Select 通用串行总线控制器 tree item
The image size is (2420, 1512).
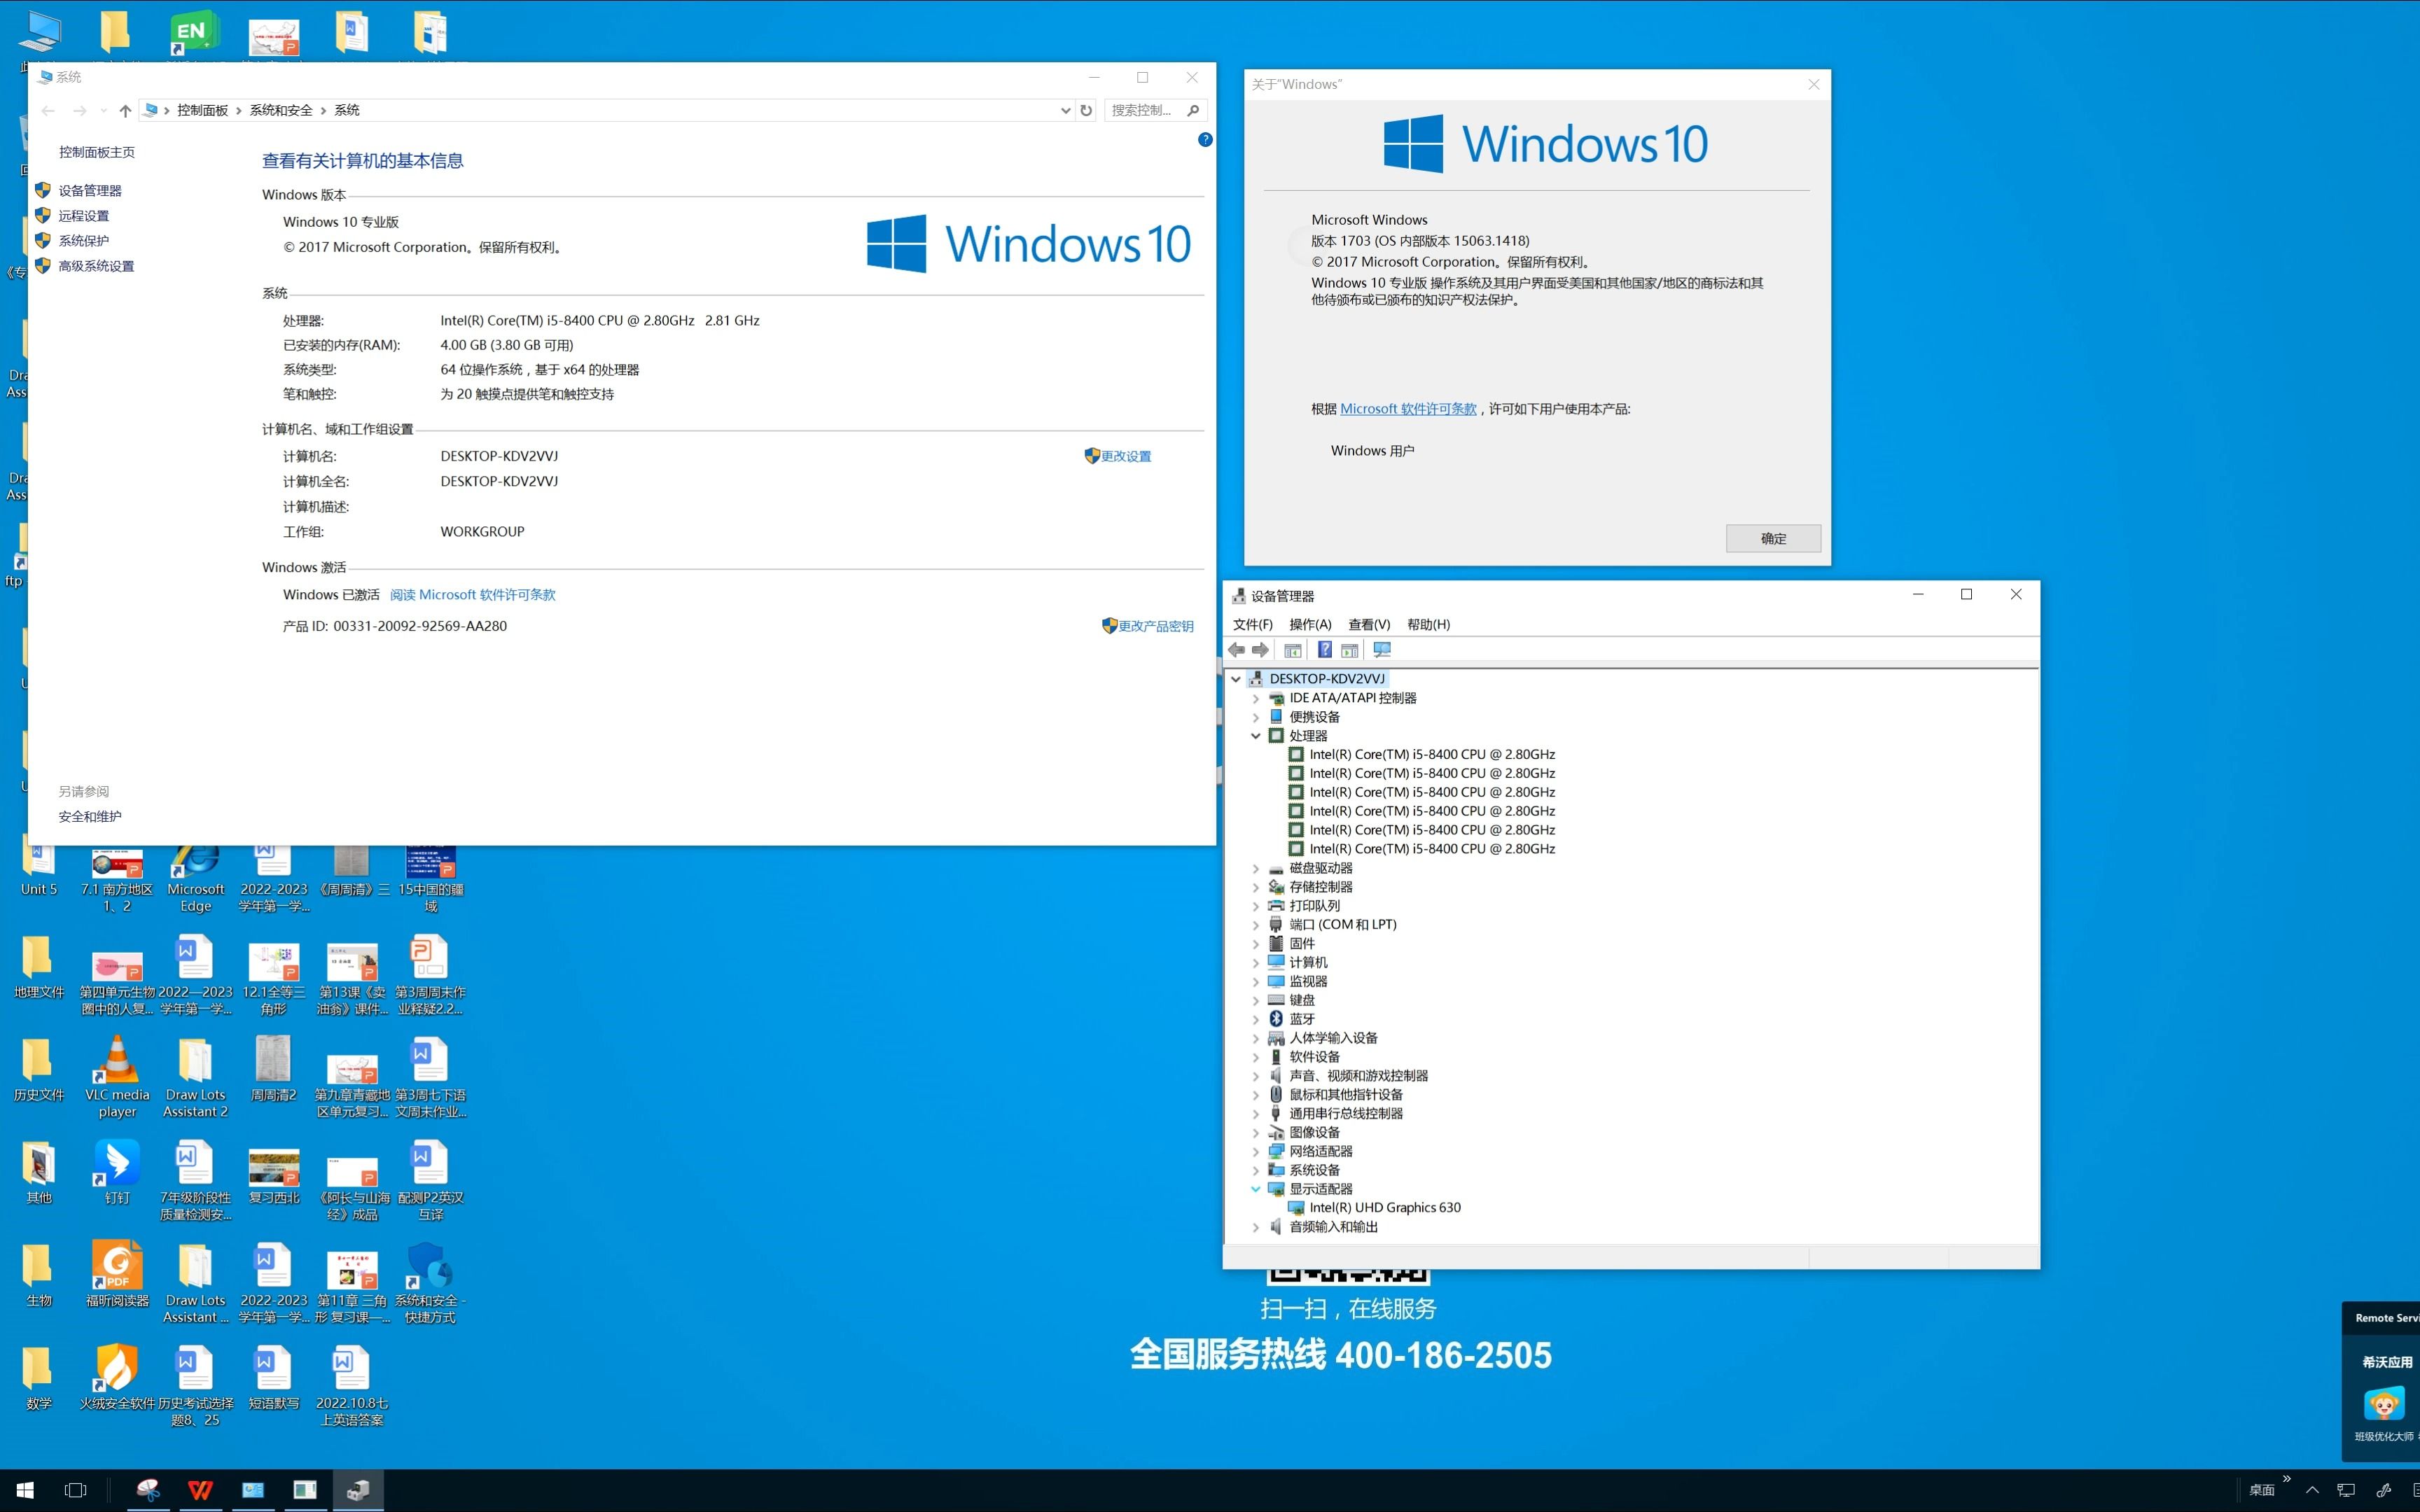point(1345,1113)
